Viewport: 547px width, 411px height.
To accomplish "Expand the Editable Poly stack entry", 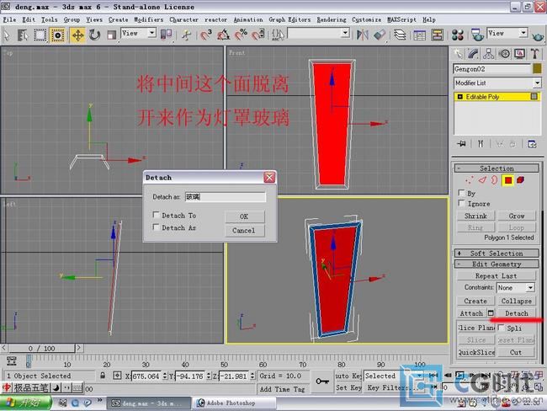I will point(459,97).
